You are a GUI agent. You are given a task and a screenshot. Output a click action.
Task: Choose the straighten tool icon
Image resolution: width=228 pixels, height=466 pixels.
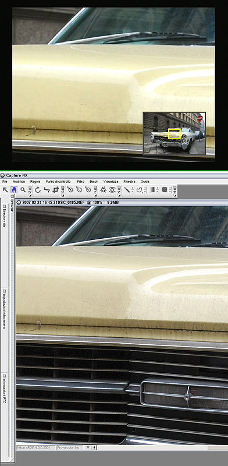[x=47, y=190]
